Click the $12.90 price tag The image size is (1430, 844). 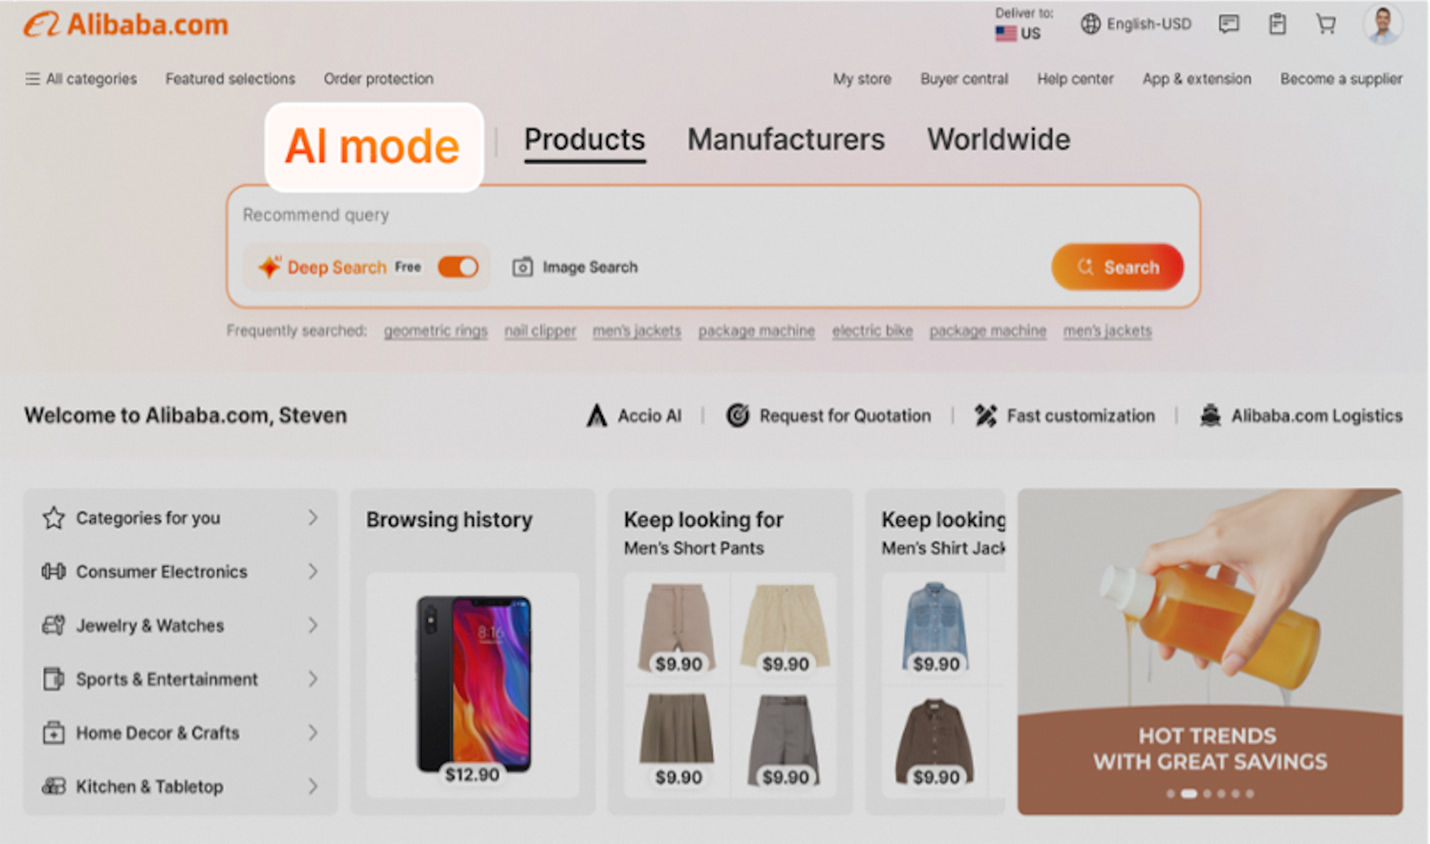pos(472,774)
